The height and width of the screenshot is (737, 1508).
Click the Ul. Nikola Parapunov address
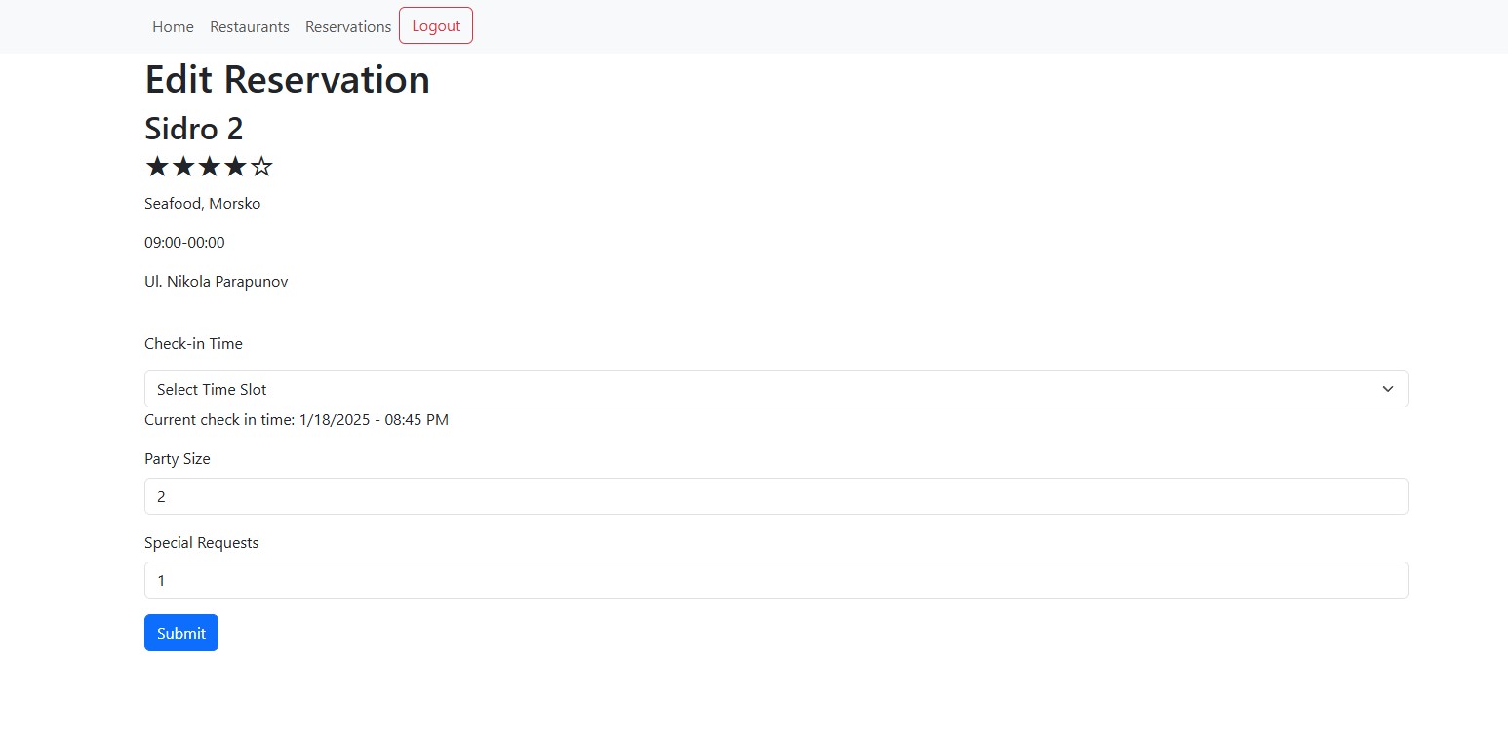pyautogui.click(x=217, y=282)
